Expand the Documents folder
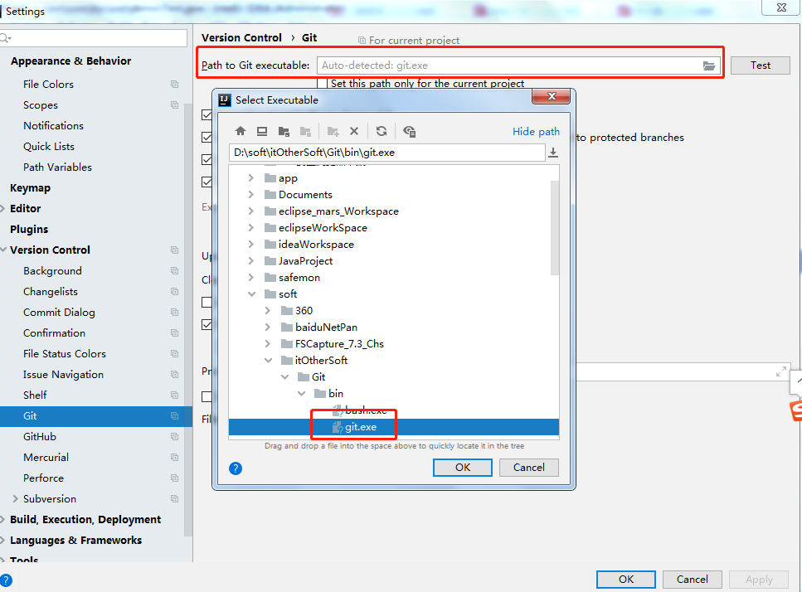Image resolution: width=802 pixels, height=592 pixels. (250, 195)
